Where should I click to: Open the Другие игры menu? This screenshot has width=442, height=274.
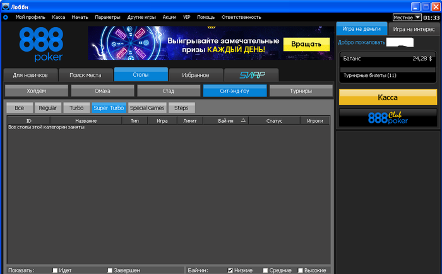pos(141,17)
